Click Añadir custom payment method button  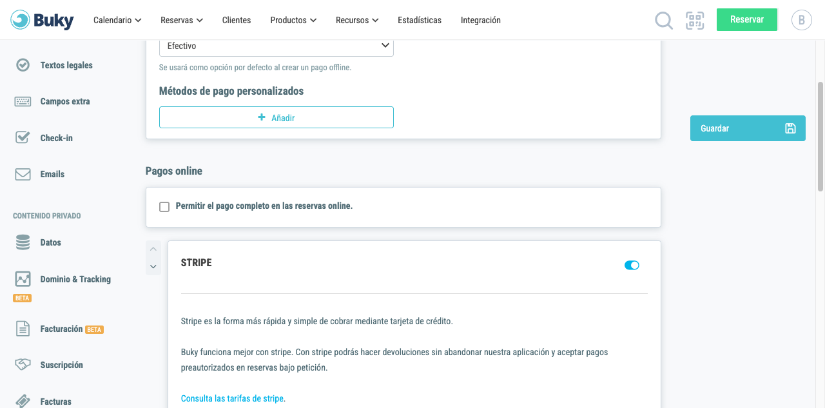[x=277, y=117]
